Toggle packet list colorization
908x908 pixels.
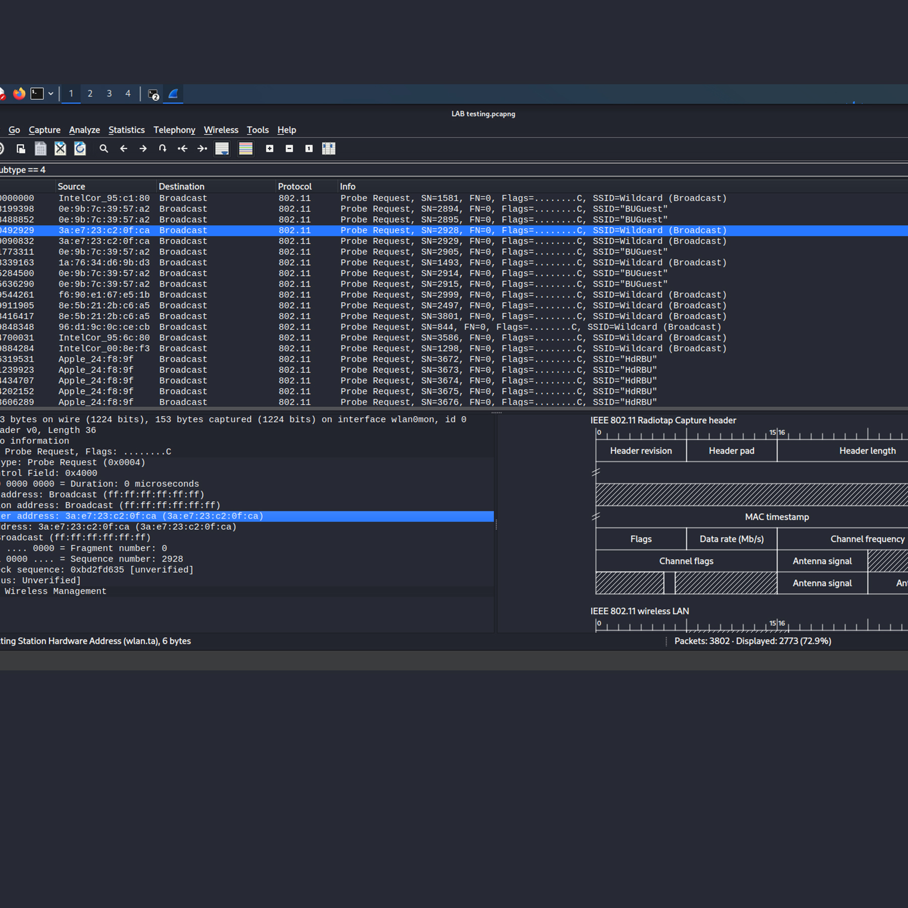pyautogui.click(x=246, y=149)
